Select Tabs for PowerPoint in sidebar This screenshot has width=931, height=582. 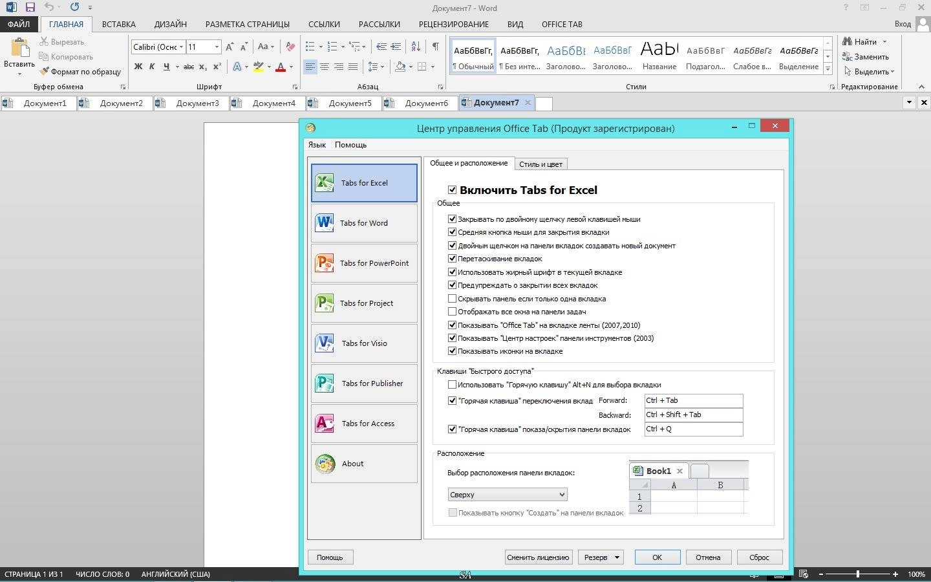(x=364, y=263)
